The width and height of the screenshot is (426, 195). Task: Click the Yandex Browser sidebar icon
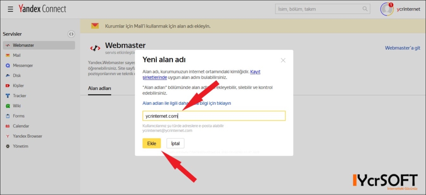point(7,136)
